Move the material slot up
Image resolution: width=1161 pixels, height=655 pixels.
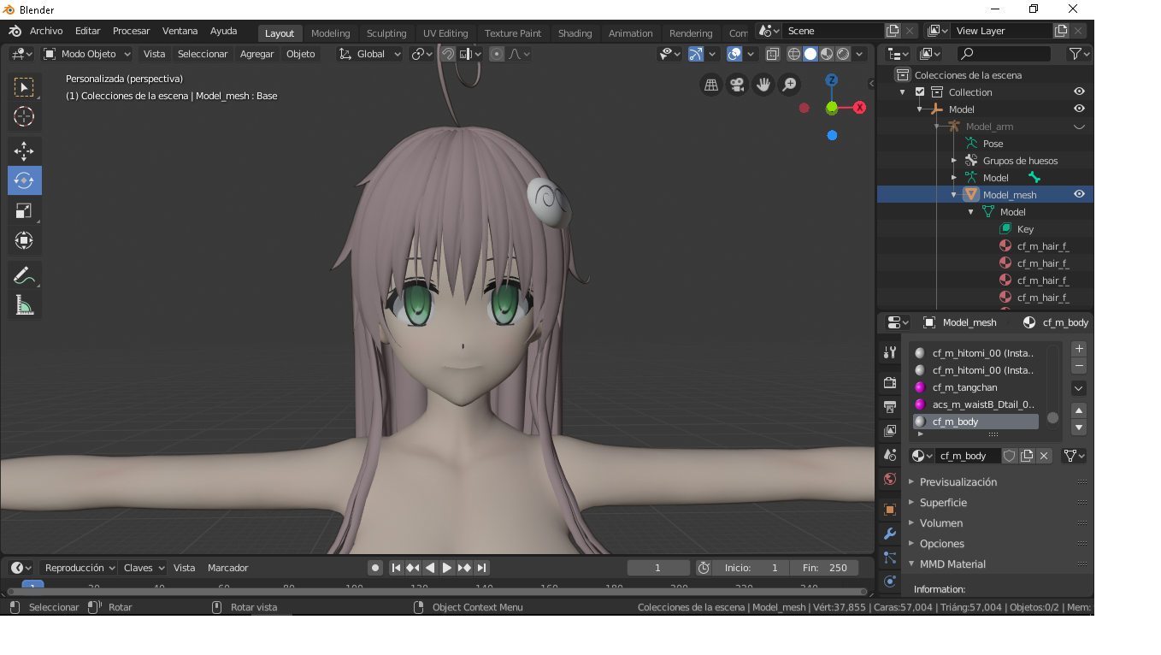1079,410
